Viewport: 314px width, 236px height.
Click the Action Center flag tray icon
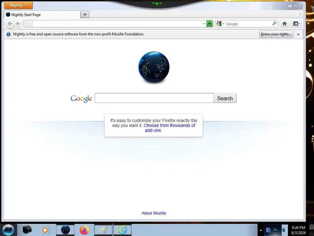(x=268, y=230)
